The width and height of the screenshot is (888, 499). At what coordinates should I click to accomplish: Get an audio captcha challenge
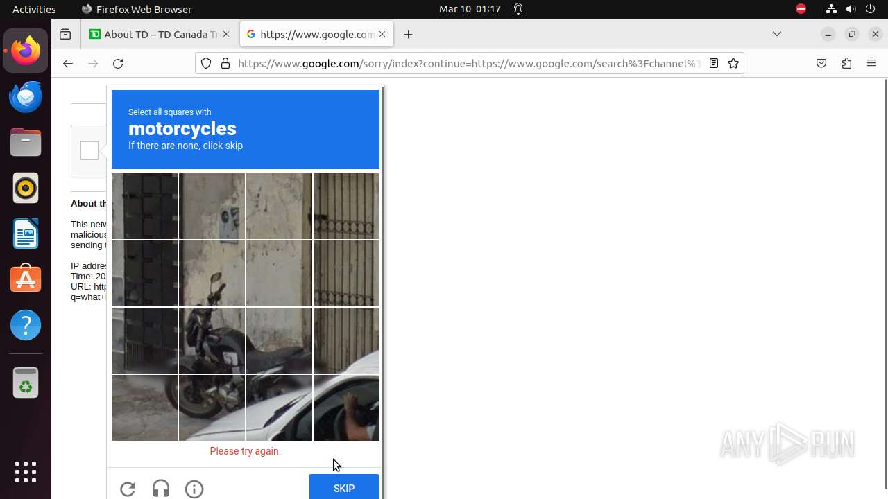coord(161,489)
